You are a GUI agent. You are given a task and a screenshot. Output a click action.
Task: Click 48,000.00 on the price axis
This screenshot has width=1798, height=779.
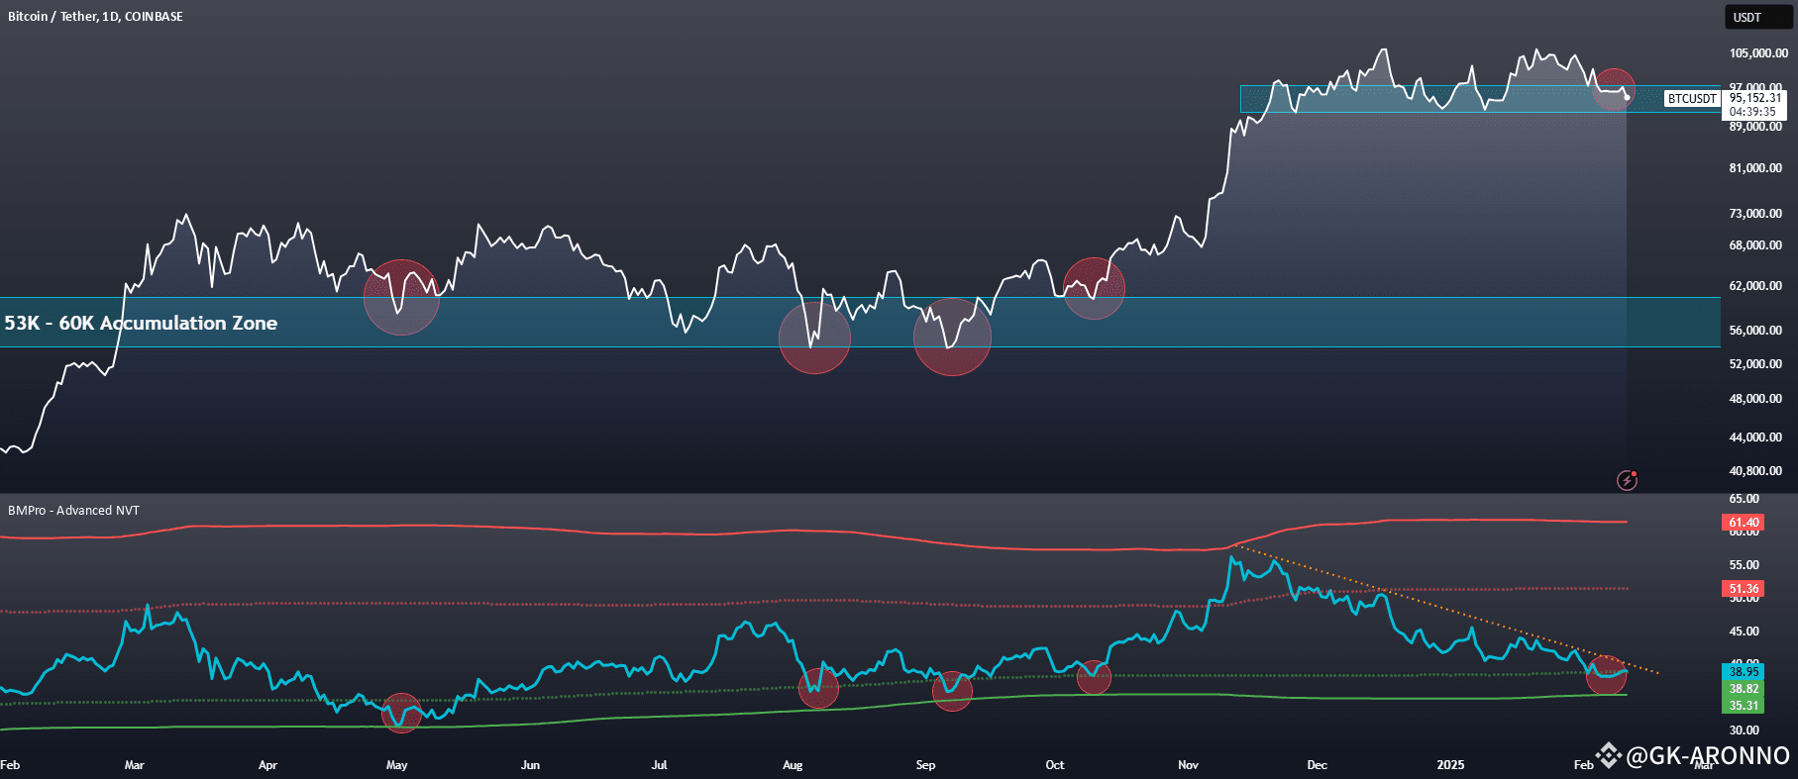coord(1755,399)
